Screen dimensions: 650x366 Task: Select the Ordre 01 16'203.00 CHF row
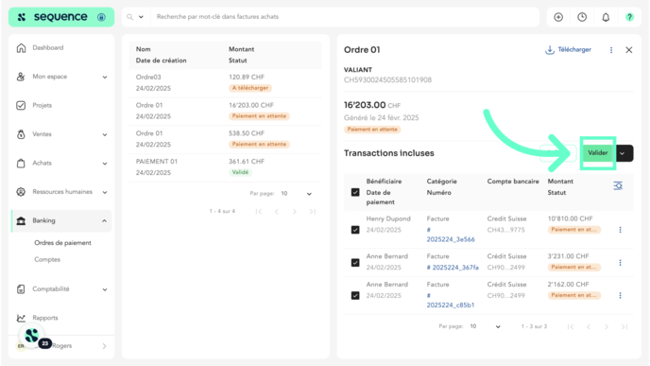tap(225, 111)
